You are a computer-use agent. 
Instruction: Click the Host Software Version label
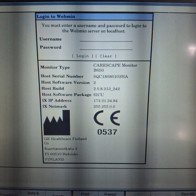click(x=65, y=82)
